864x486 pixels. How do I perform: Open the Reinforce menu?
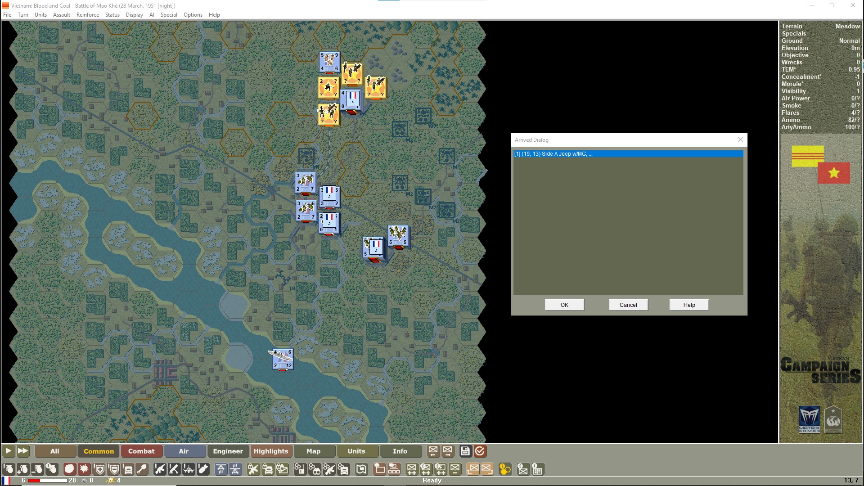(x=88, y=15)
